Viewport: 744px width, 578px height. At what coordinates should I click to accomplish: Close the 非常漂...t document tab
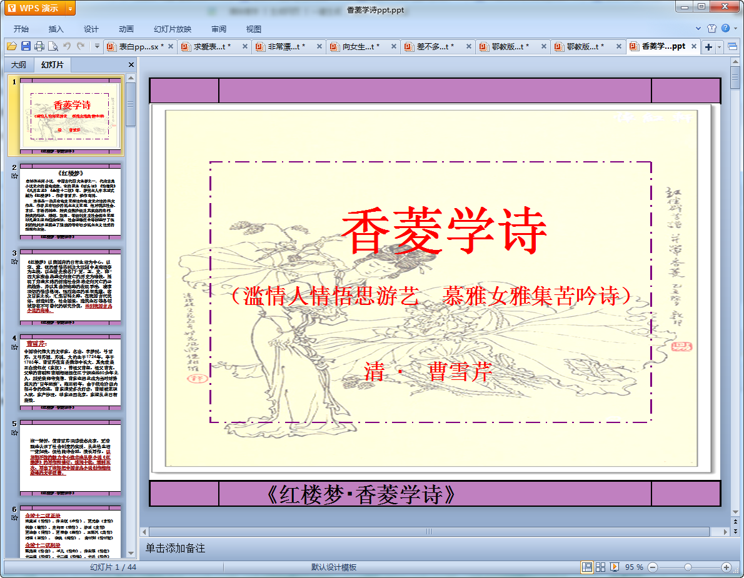coord(319,46)
